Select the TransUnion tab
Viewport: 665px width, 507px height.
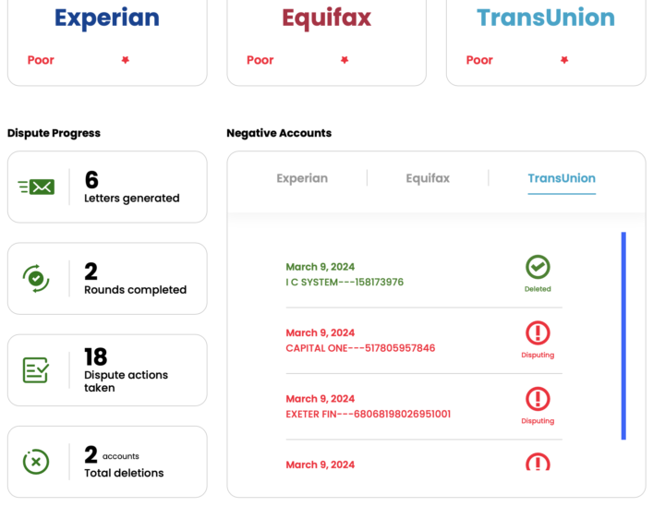[562, 178]
